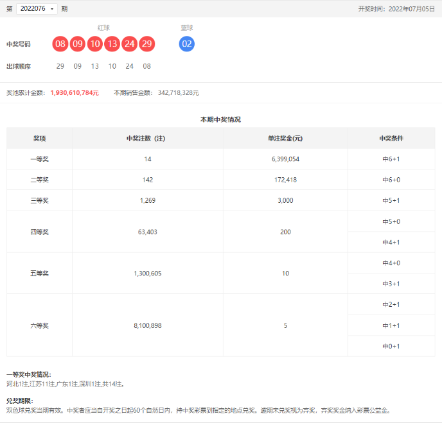442x423 pixels.
Task: Click red ball number 08
Action: click(60, 44)
